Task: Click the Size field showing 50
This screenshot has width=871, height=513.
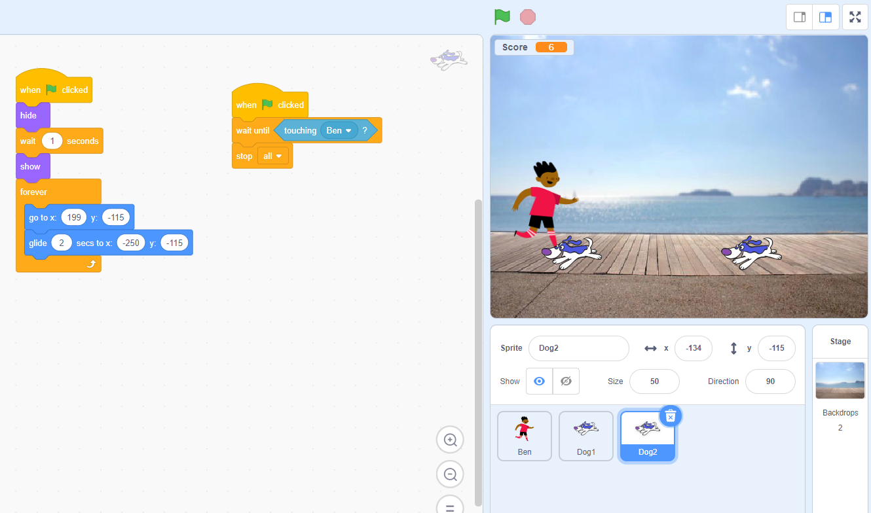Action: (654, 381)
